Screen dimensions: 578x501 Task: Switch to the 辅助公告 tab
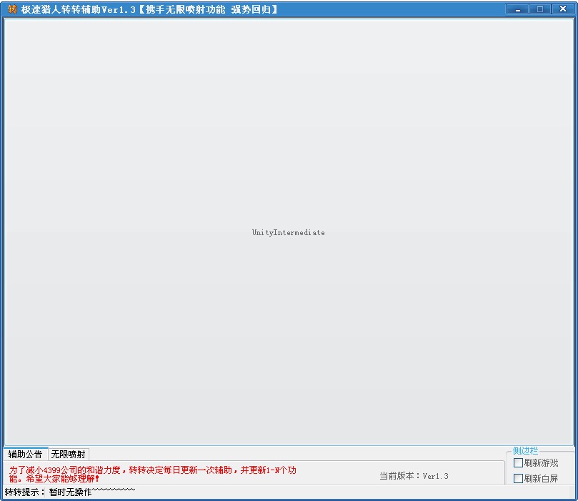pyautogui.click(x=26, y=454)
